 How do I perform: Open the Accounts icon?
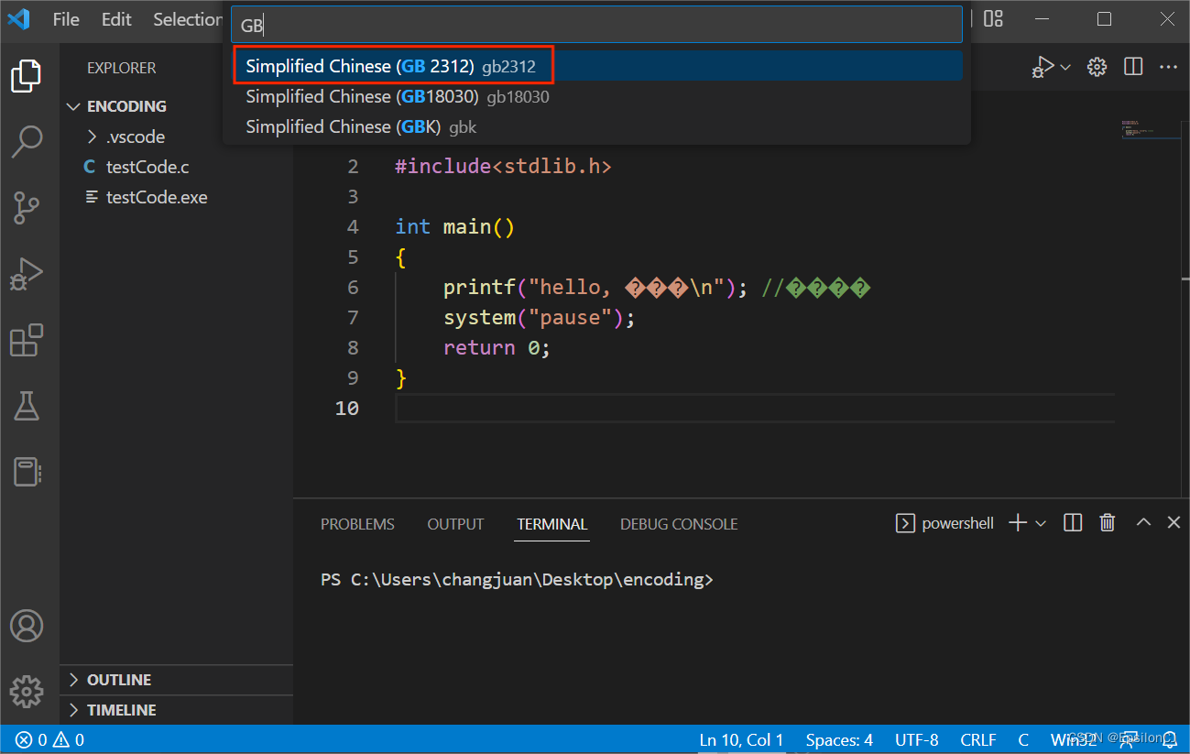tap(27, 626)
